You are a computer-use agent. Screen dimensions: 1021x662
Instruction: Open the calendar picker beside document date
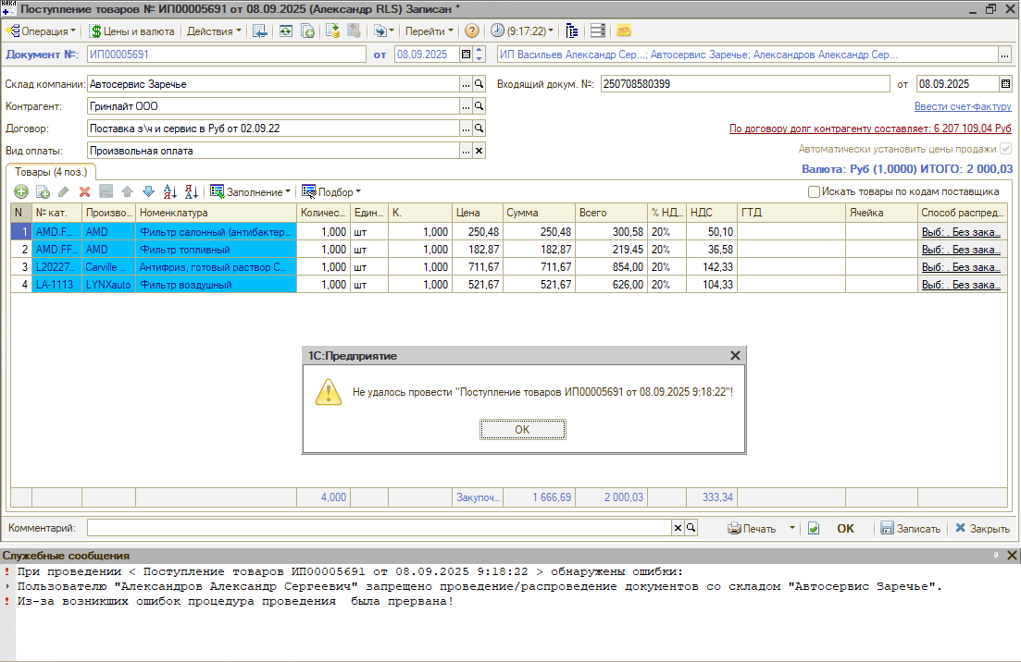pyautogui.click(x=466, y=55)
